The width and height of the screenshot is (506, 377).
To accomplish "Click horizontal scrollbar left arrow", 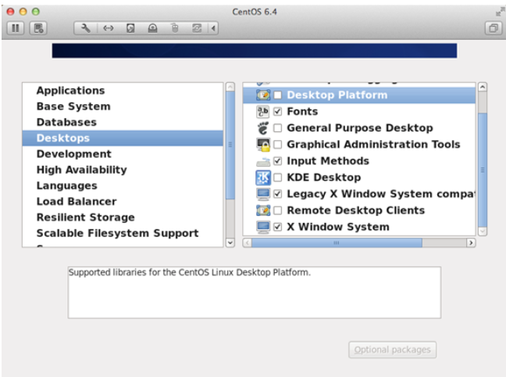I will click(248, 242).
